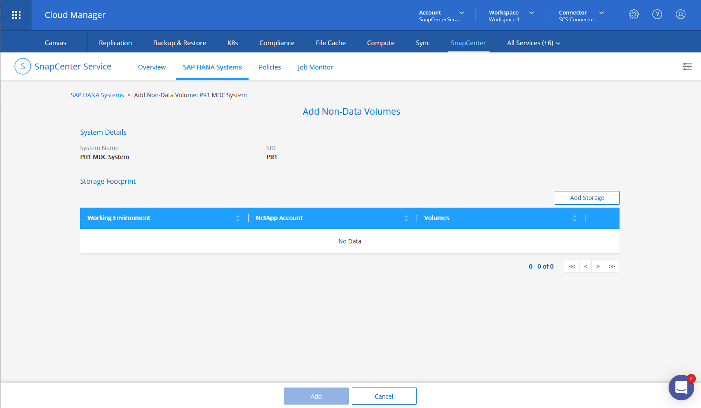Click the SAP HANA Systems breadcrumb link
Screen dimensions: 701x408
click(97, 95)
